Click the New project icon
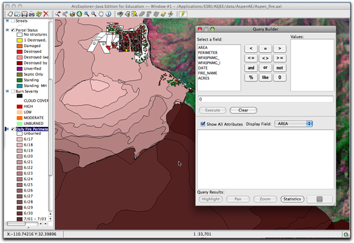 tap(10, 14)
